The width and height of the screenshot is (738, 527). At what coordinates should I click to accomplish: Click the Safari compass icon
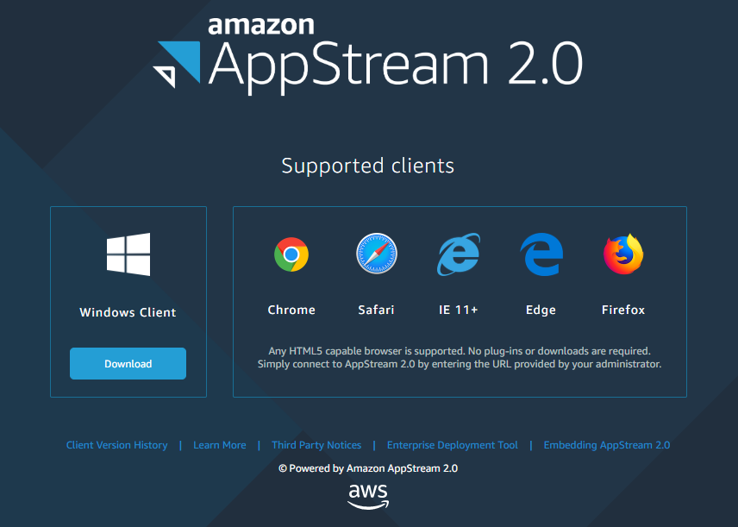[377, 254]
